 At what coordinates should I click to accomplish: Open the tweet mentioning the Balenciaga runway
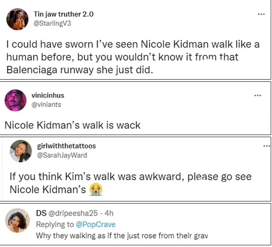coord(133,57)
